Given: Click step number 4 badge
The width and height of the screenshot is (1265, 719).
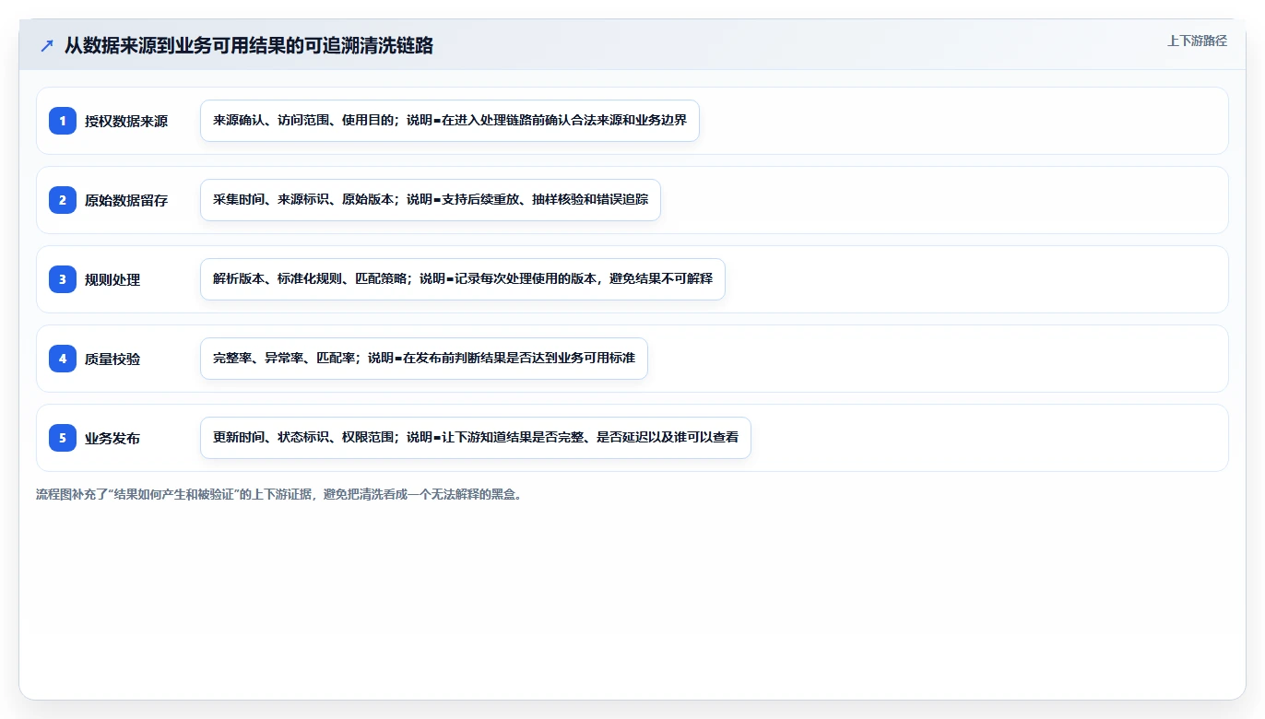Looking at the screenshot, I should click(x=63, y=359).
